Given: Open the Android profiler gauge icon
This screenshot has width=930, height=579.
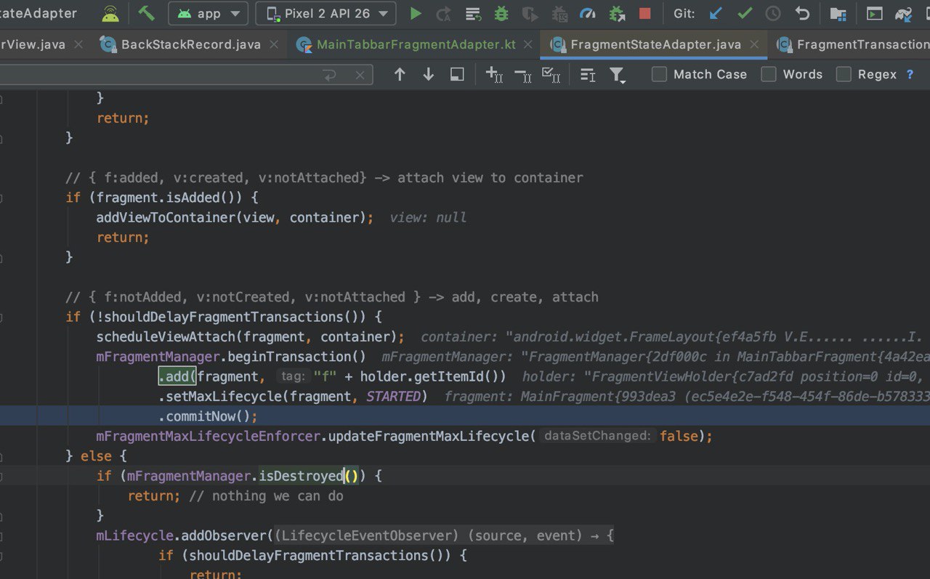Looking at the screenshot, I should [587, 14].
